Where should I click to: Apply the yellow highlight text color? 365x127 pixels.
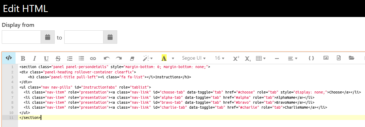(164, 58)
